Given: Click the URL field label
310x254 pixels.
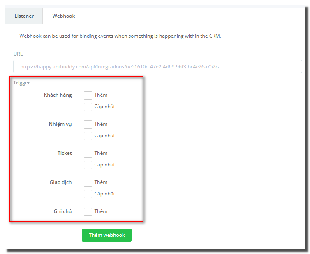Looking at the screenshot, I should [x=18, y=54].
